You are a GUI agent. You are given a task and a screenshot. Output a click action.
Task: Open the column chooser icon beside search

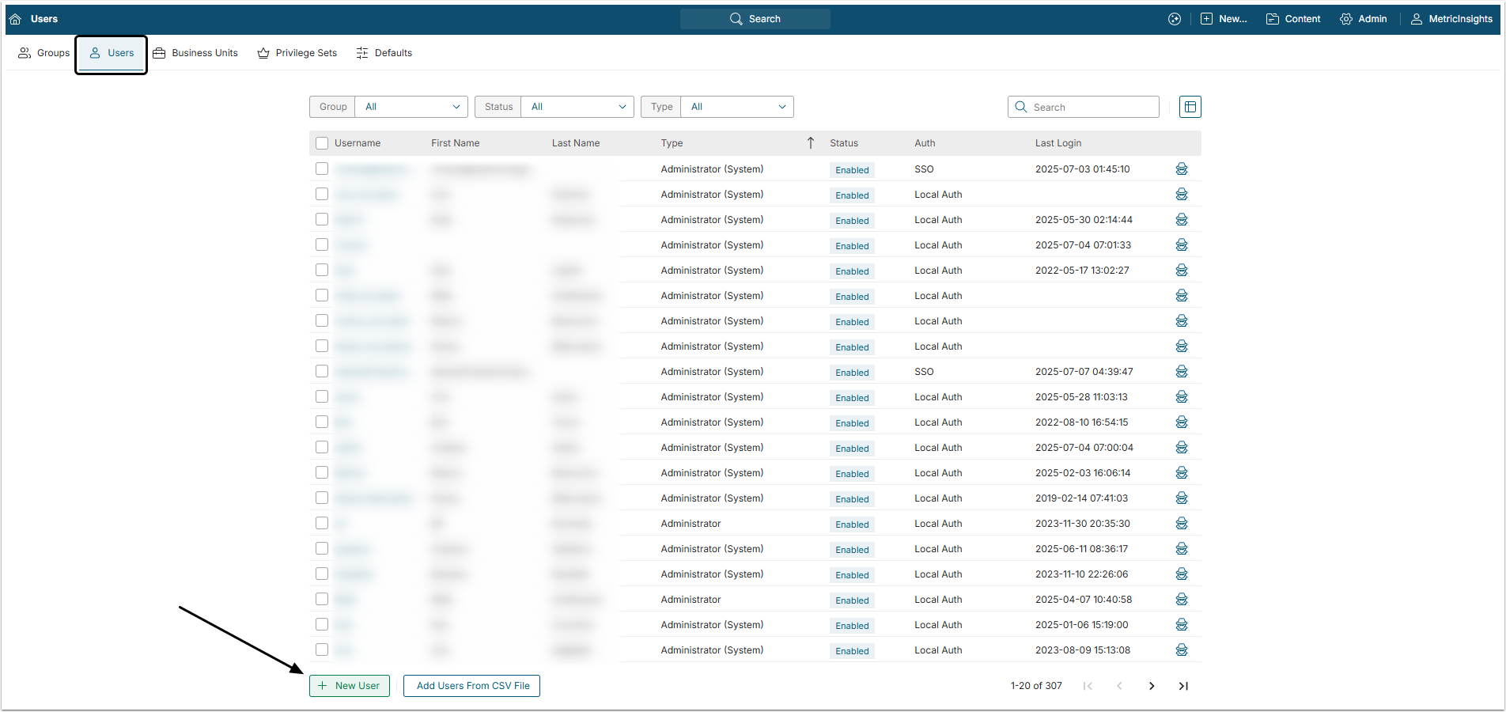[1190, 107]
